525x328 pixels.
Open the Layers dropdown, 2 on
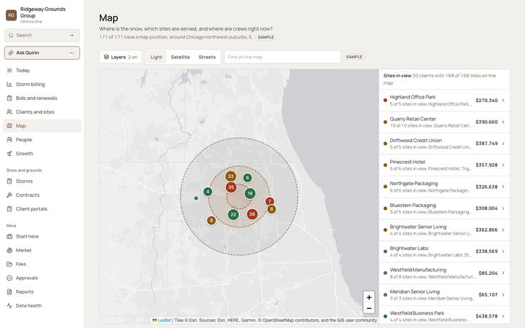(x=120, y=57)
